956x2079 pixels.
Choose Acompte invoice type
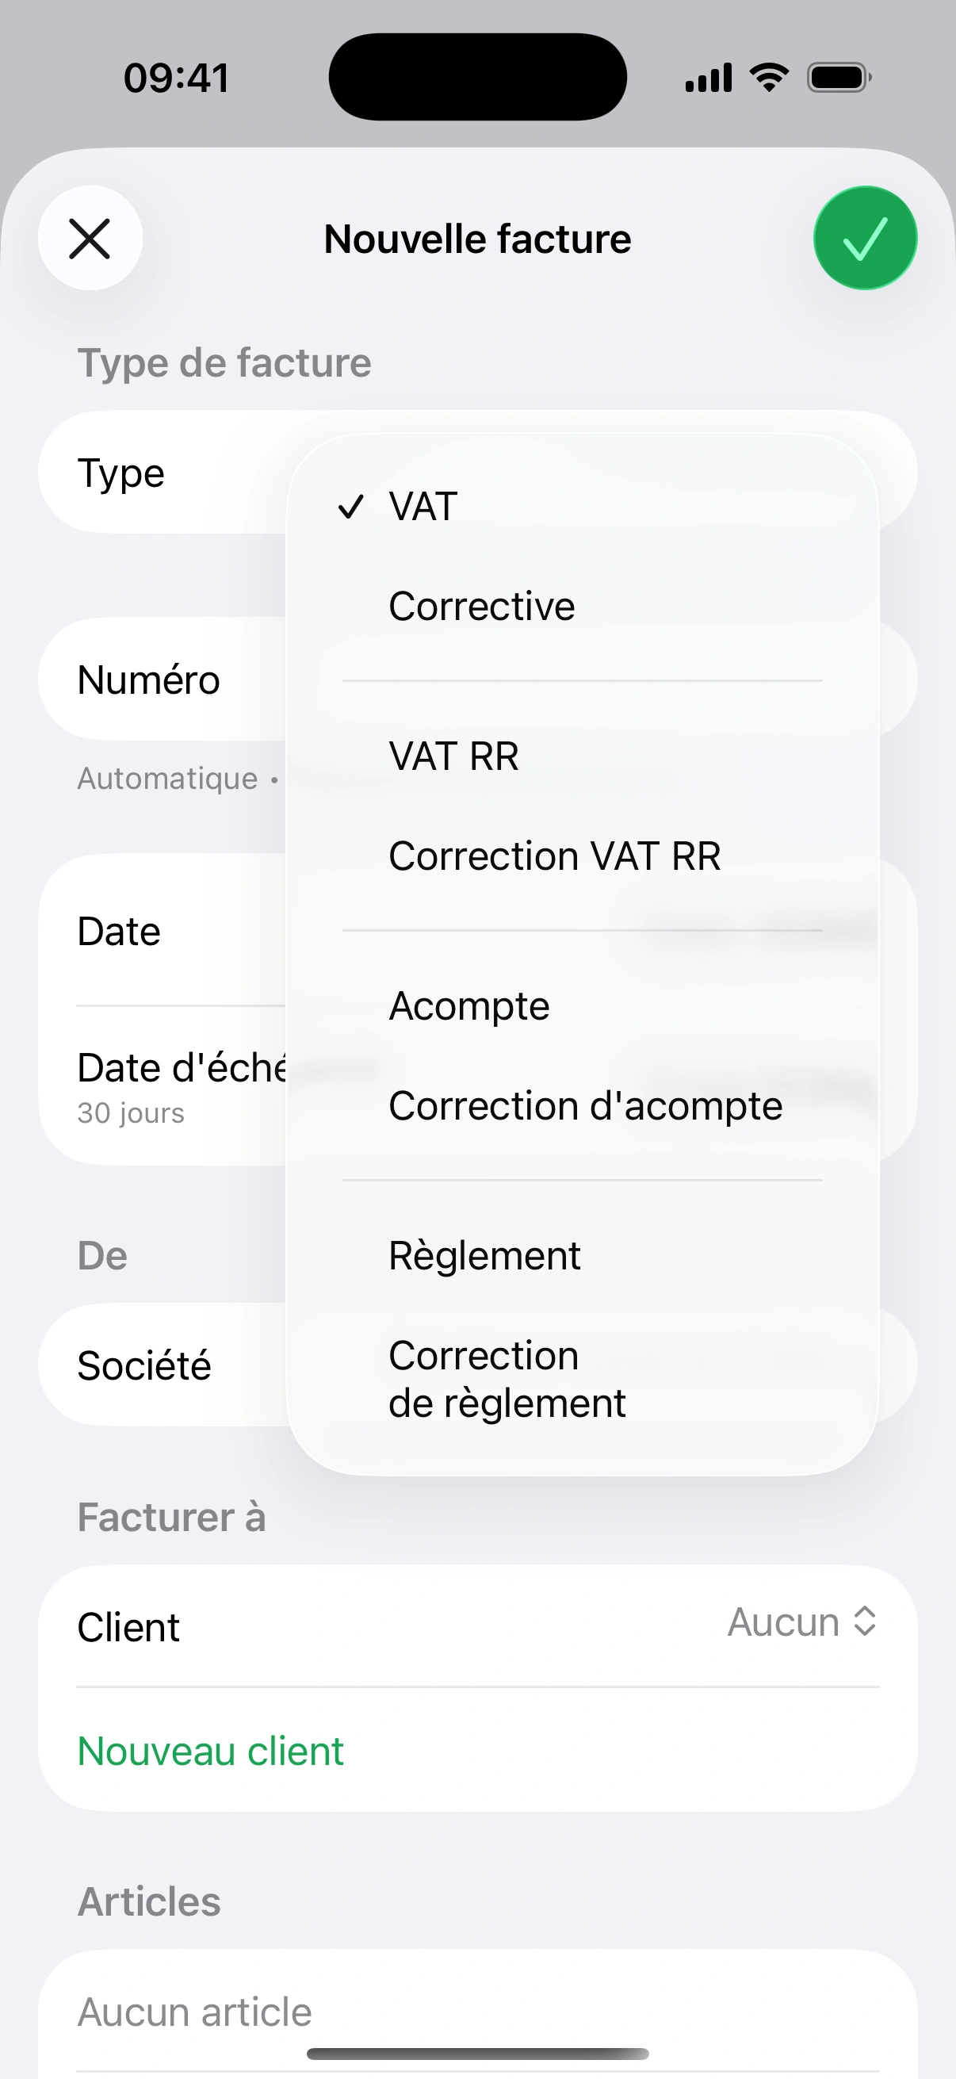point(468,1006)
